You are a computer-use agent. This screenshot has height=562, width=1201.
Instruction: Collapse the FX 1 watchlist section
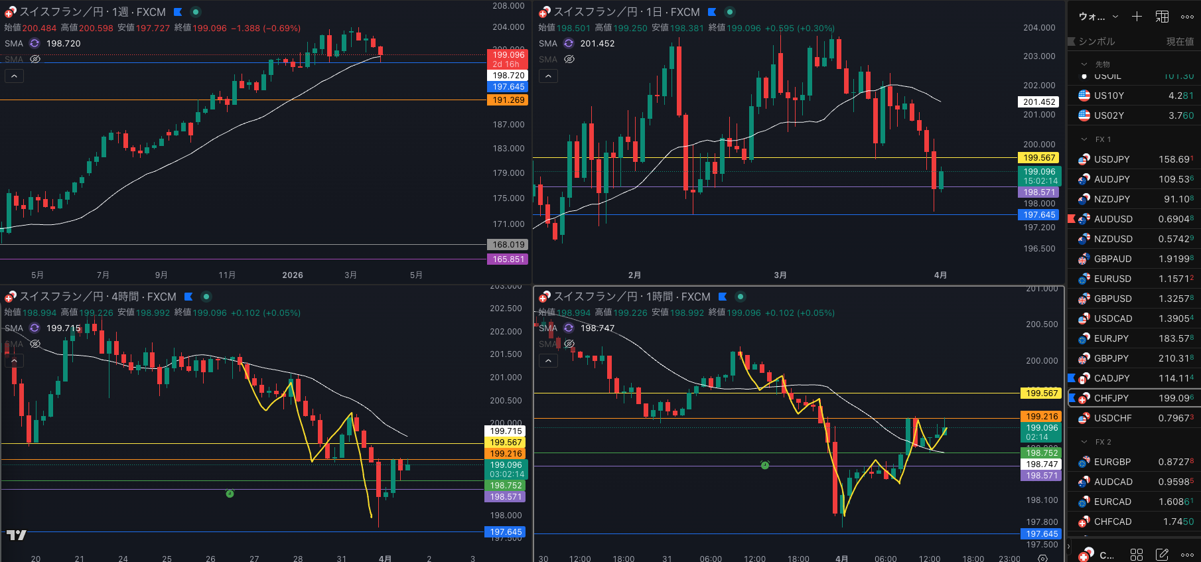1084,139
